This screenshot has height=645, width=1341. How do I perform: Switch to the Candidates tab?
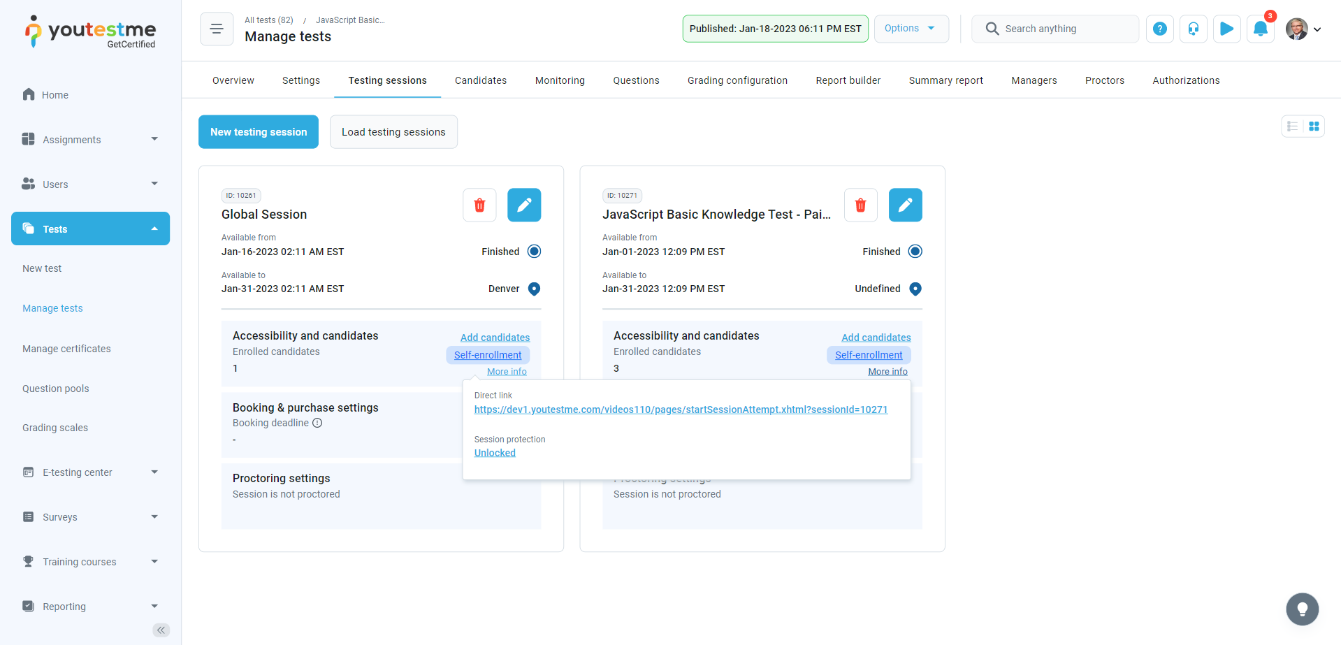click(480, 80)
